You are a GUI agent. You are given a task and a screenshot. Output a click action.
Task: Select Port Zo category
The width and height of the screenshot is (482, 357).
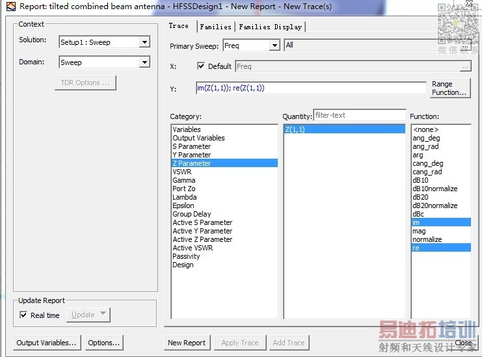click(x=224, y=189)
